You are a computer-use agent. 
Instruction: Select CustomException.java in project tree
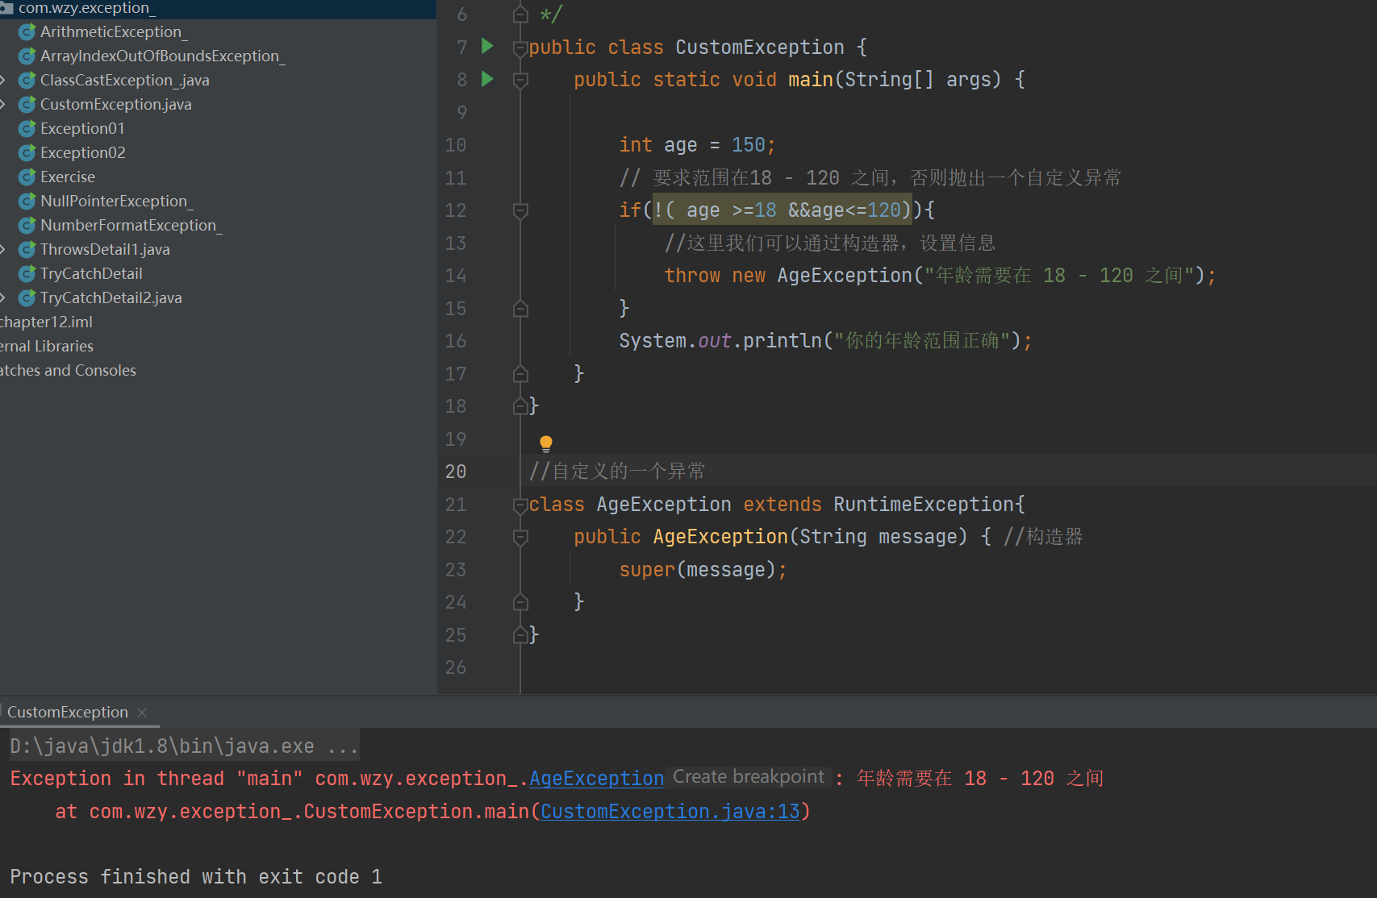coord(116,105)
